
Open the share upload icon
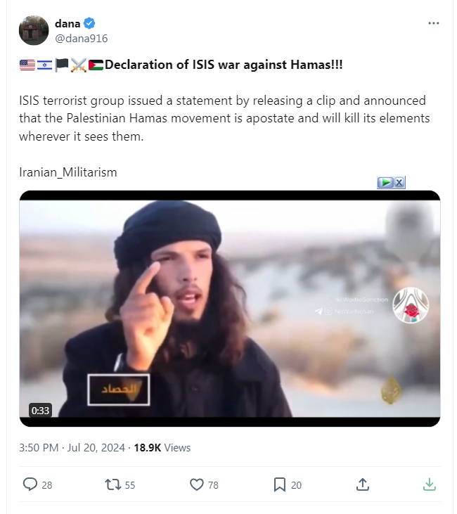point(363,484)
